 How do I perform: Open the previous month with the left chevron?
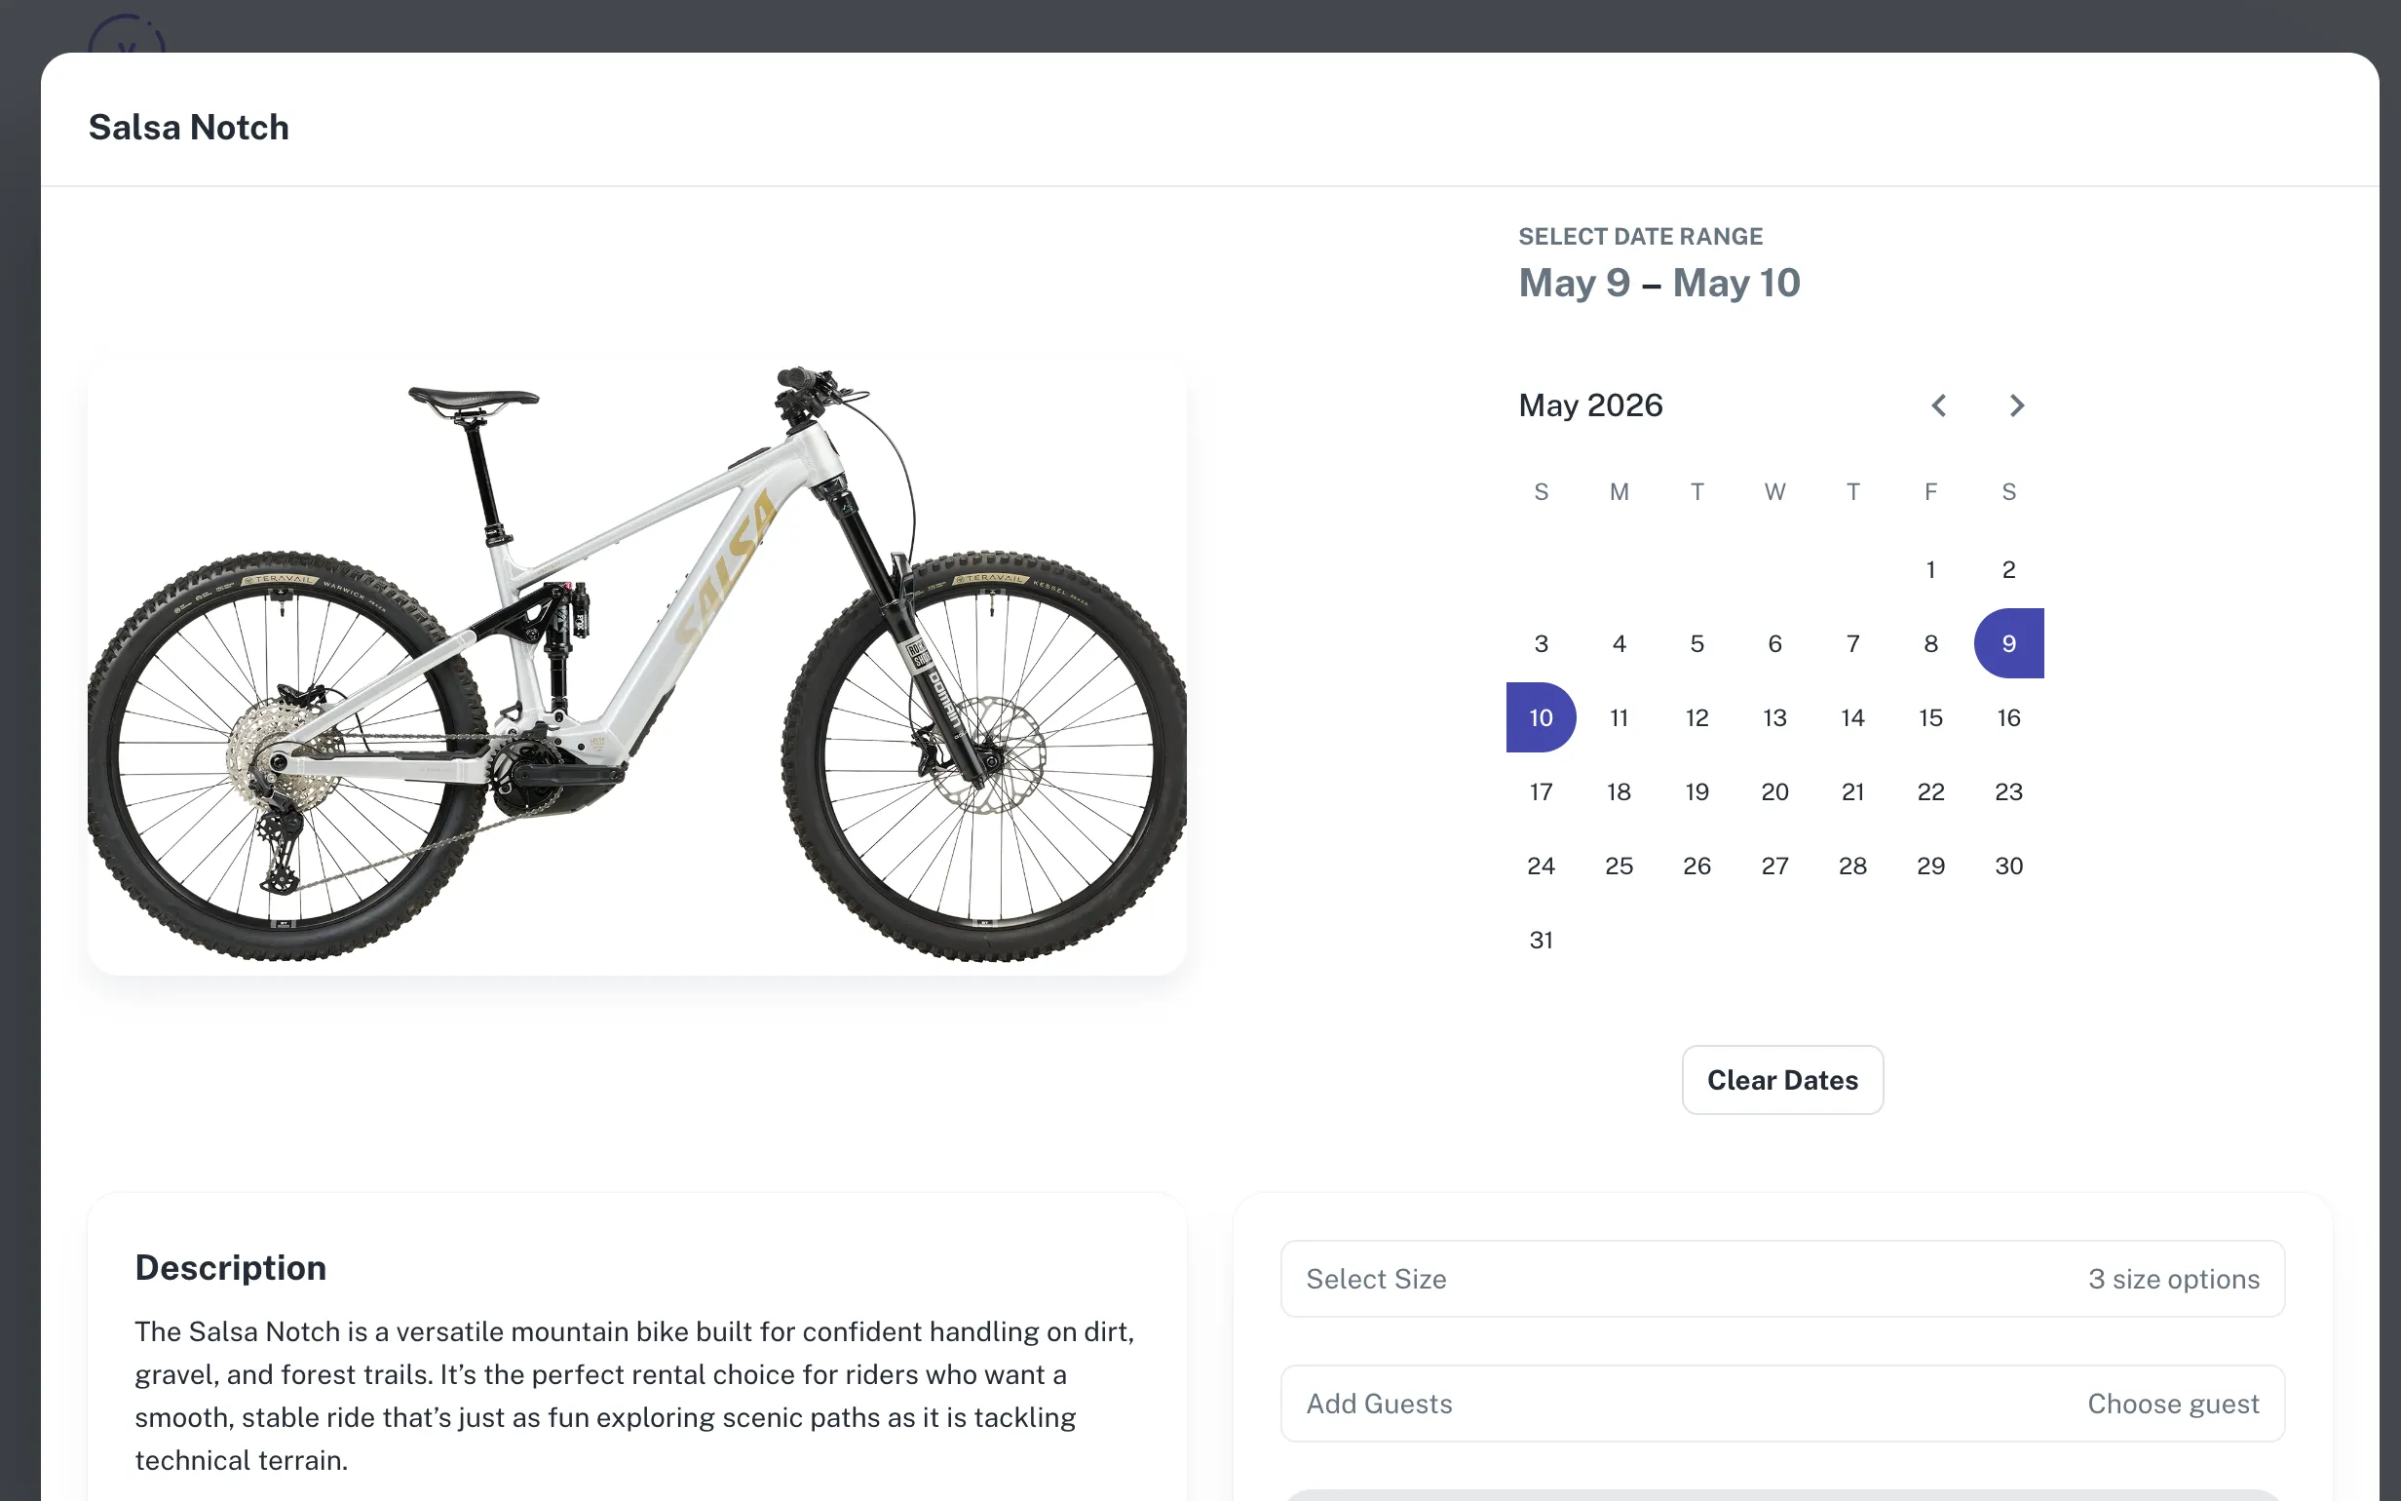click(x=1938, y=405)
